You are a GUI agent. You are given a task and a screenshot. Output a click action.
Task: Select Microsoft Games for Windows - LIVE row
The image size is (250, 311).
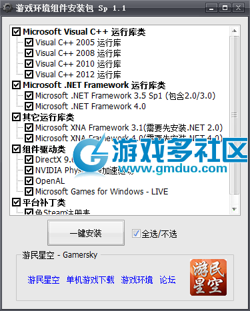pyautogui.click(x=102, y=192)
